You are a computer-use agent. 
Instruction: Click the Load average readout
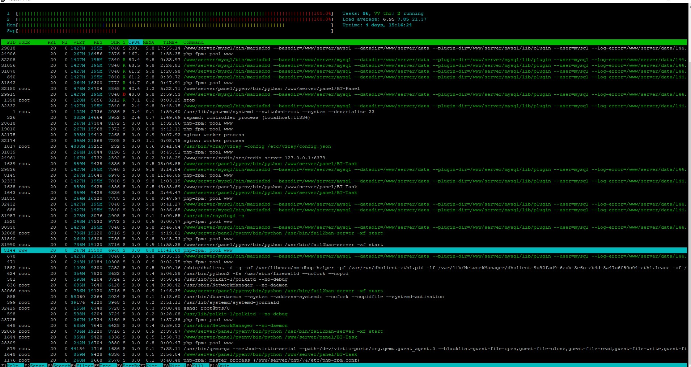coord(384,19)
